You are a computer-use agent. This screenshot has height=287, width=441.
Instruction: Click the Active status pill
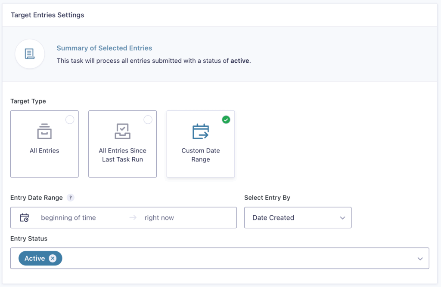34,258
